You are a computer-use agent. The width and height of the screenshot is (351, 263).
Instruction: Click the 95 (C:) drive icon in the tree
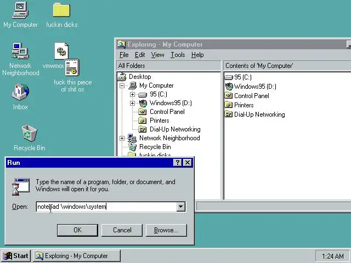click(x=143, y=95)
